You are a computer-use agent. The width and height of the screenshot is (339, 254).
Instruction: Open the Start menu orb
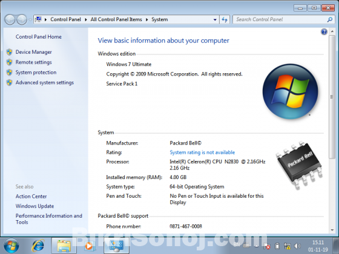coord(12,246)
